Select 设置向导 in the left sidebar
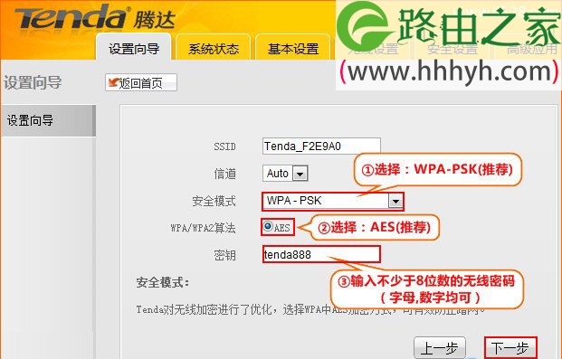Screen dimensions: 562x359 click(48, 120)
